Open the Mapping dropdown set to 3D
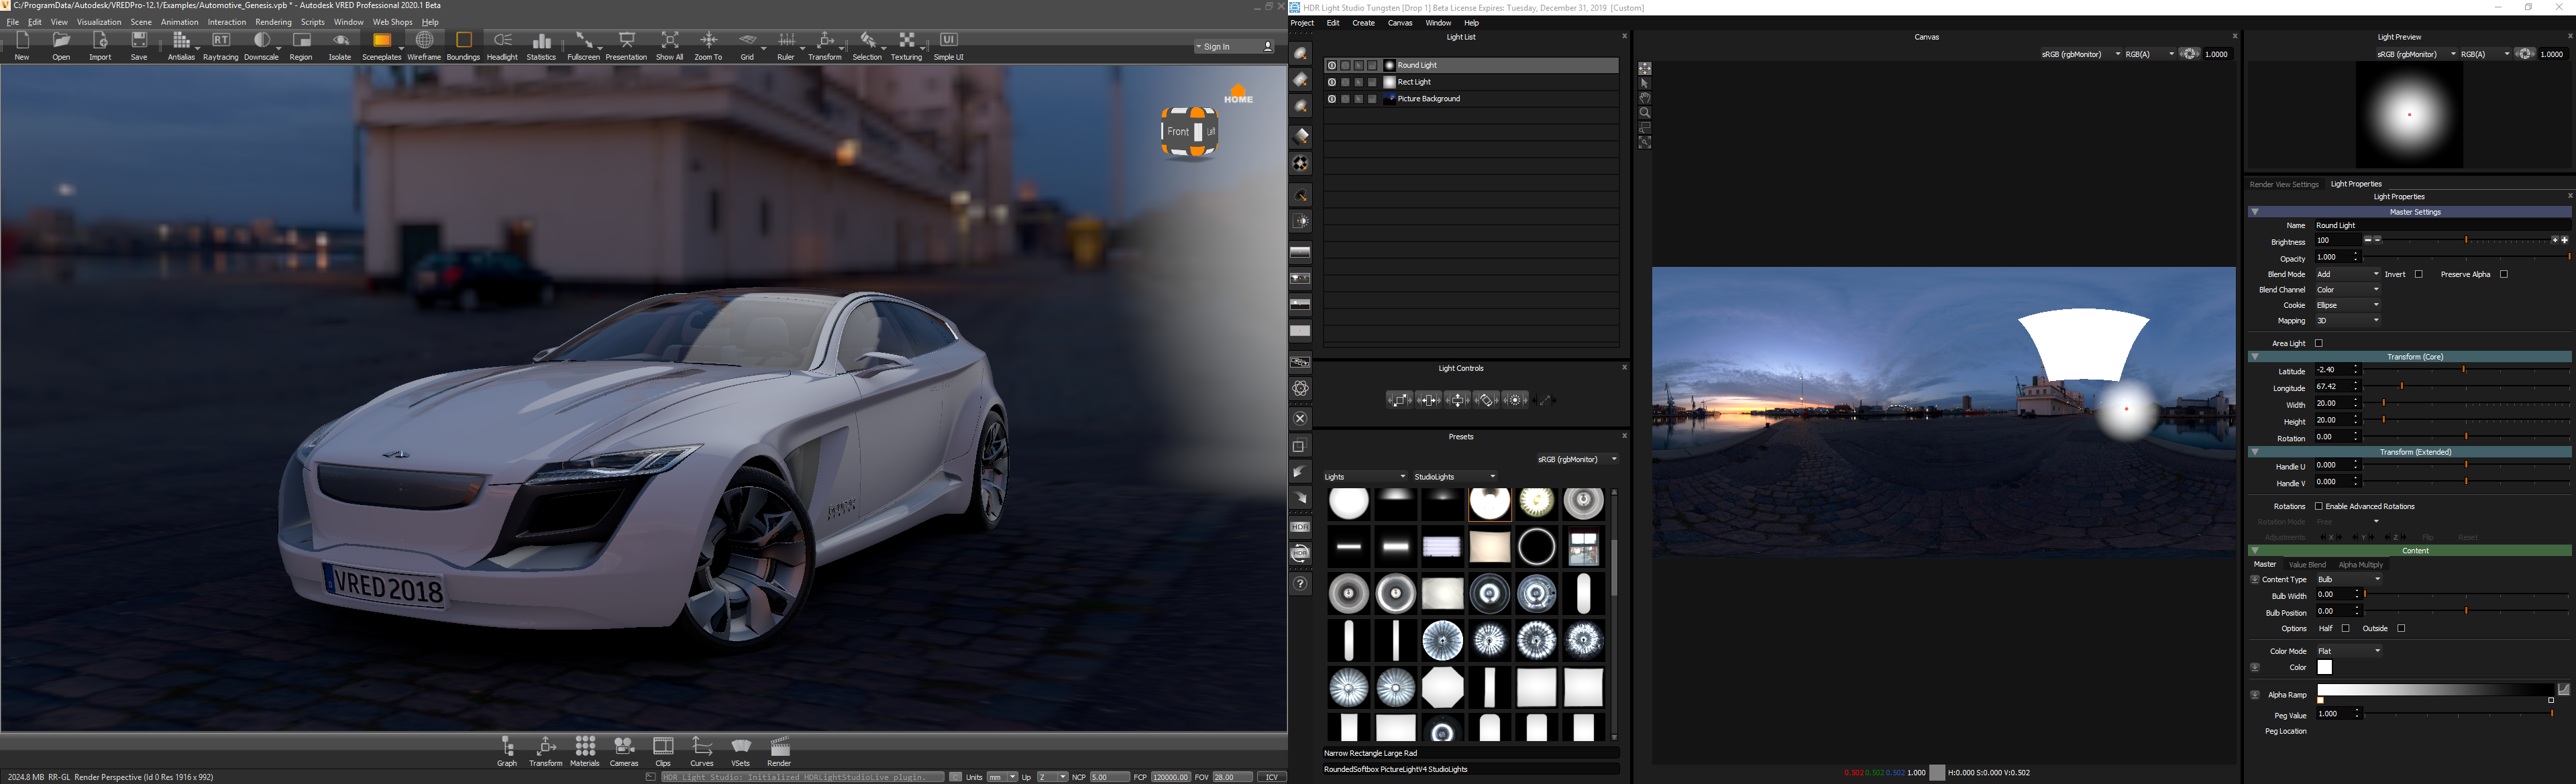2576x784 pixels. click(x=2348, y=321)
